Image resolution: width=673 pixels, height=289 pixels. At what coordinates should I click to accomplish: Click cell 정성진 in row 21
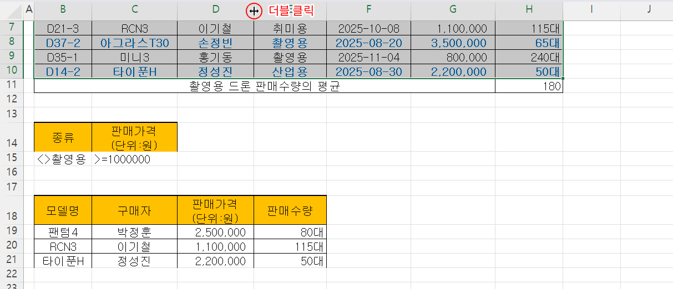[135, 261]
